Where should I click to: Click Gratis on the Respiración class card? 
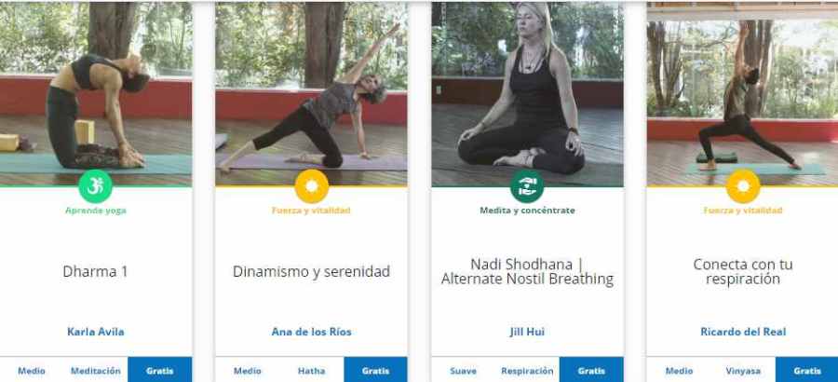(591, 370)
